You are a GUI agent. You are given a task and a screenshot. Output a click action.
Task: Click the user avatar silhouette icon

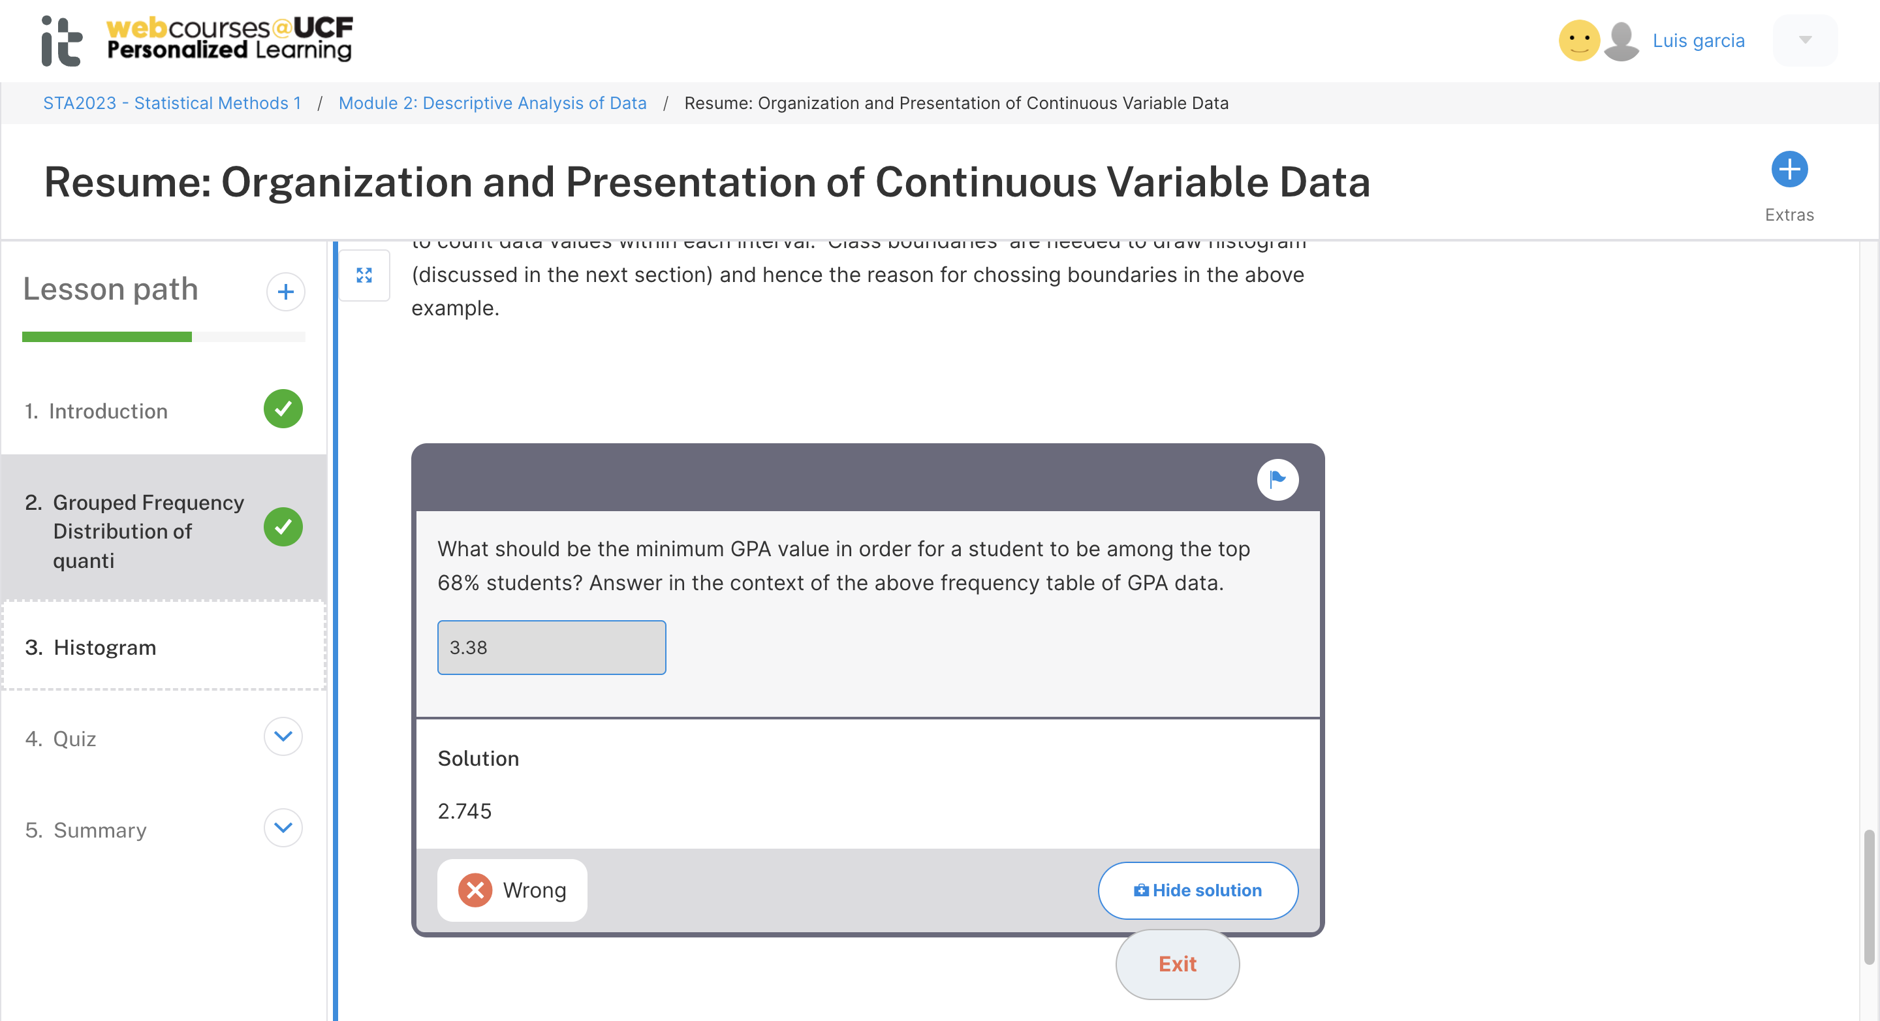point(1621,41)
